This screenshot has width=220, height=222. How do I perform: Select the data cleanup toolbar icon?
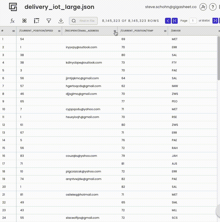tap(24, 20)
